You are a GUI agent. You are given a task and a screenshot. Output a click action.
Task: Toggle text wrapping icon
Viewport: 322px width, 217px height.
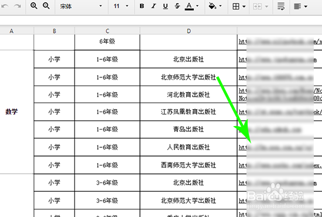[x=281, y=6]
